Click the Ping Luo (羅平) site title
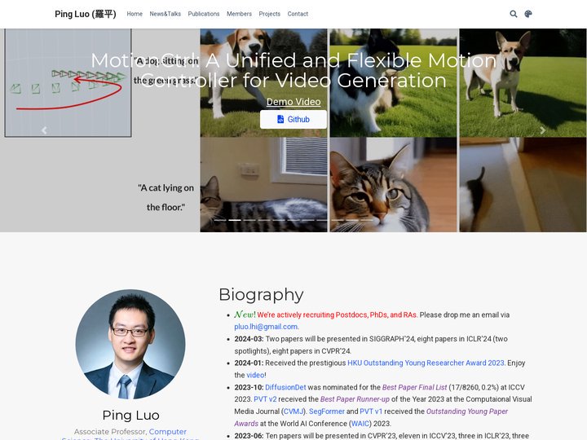This screenshot has height=440, width=587. coord(86,14)
